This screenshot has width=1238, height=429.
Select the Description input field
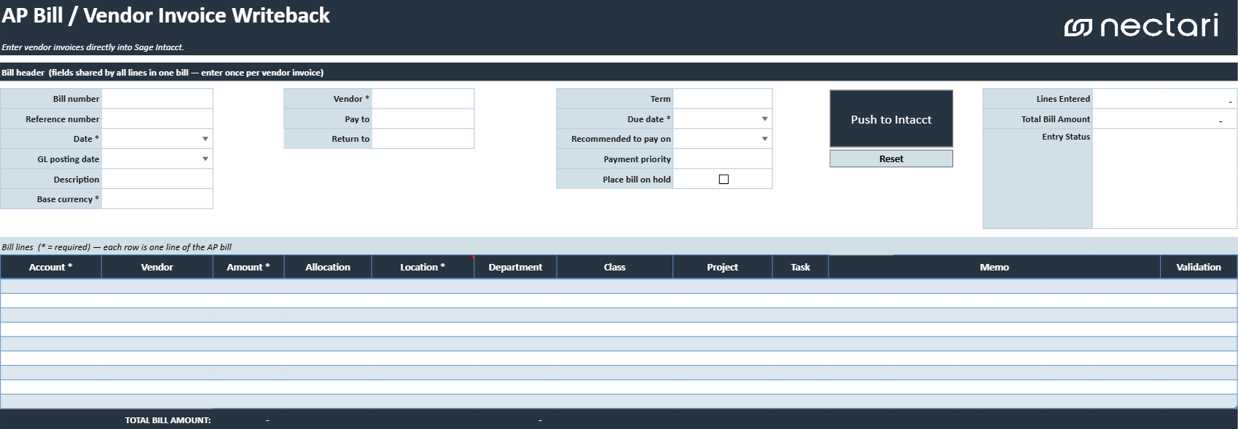tap(157, 180)
